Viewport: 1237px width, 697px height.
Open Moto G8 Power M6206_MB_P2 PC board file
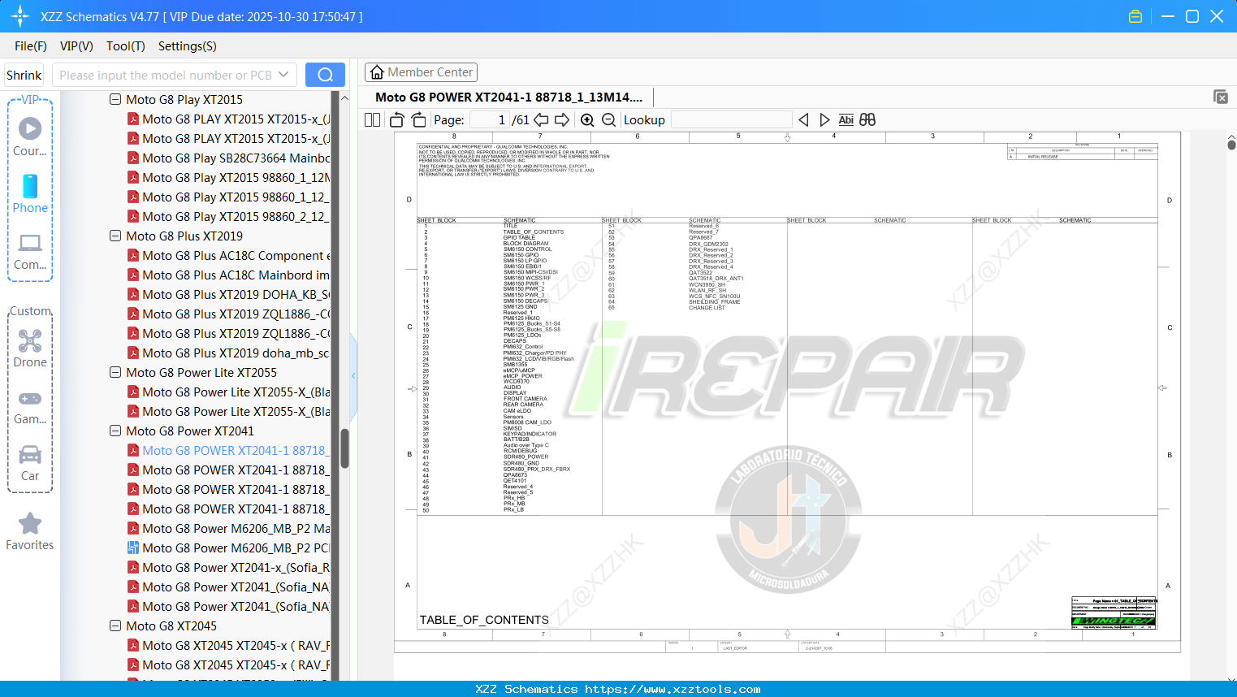click(228, 548)
